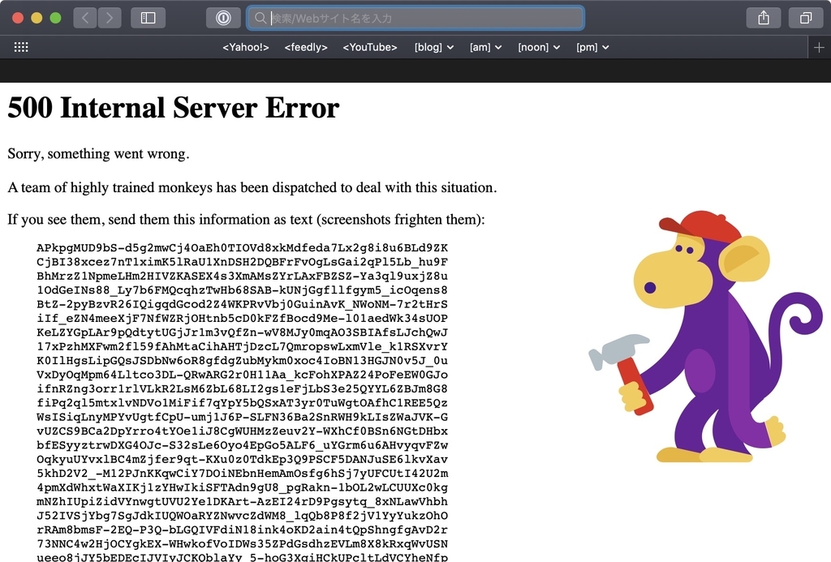
Task: Click the code line starting with mNZhIUpiZid
Action: (242, 502)
